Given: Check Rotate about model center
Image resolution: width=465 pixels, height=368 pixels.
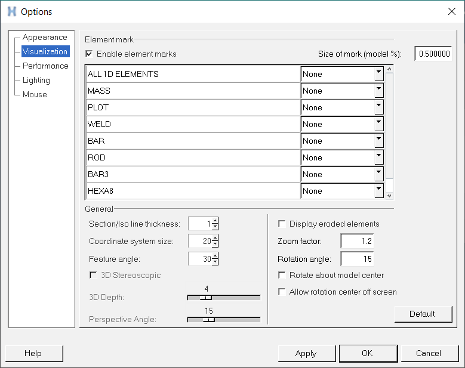Looking at the screenshot, I should tap(282, 276).
